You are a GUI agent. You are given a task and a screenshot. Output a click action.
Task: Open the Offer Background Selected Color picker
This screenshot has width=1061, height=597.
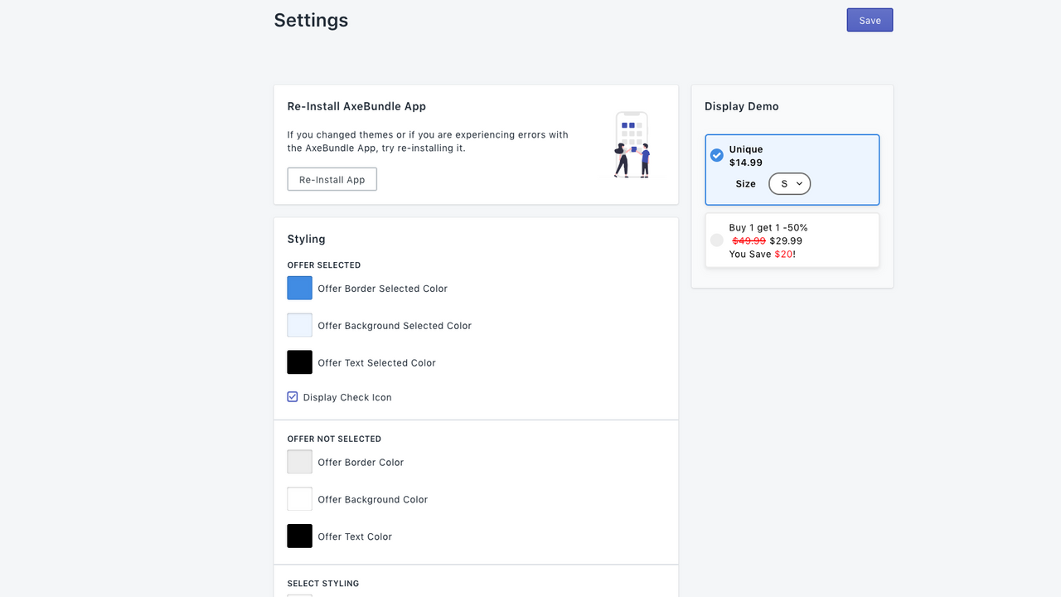tap(299, 324)
